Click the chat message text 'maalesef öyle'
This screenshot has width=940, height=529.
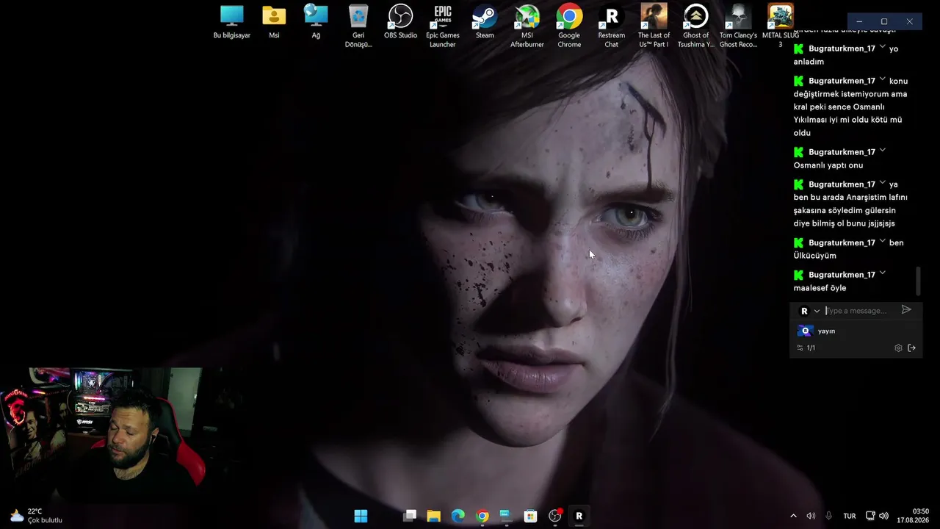[x=820, y=288]
